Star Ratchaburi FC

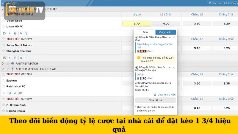point(4,86)
